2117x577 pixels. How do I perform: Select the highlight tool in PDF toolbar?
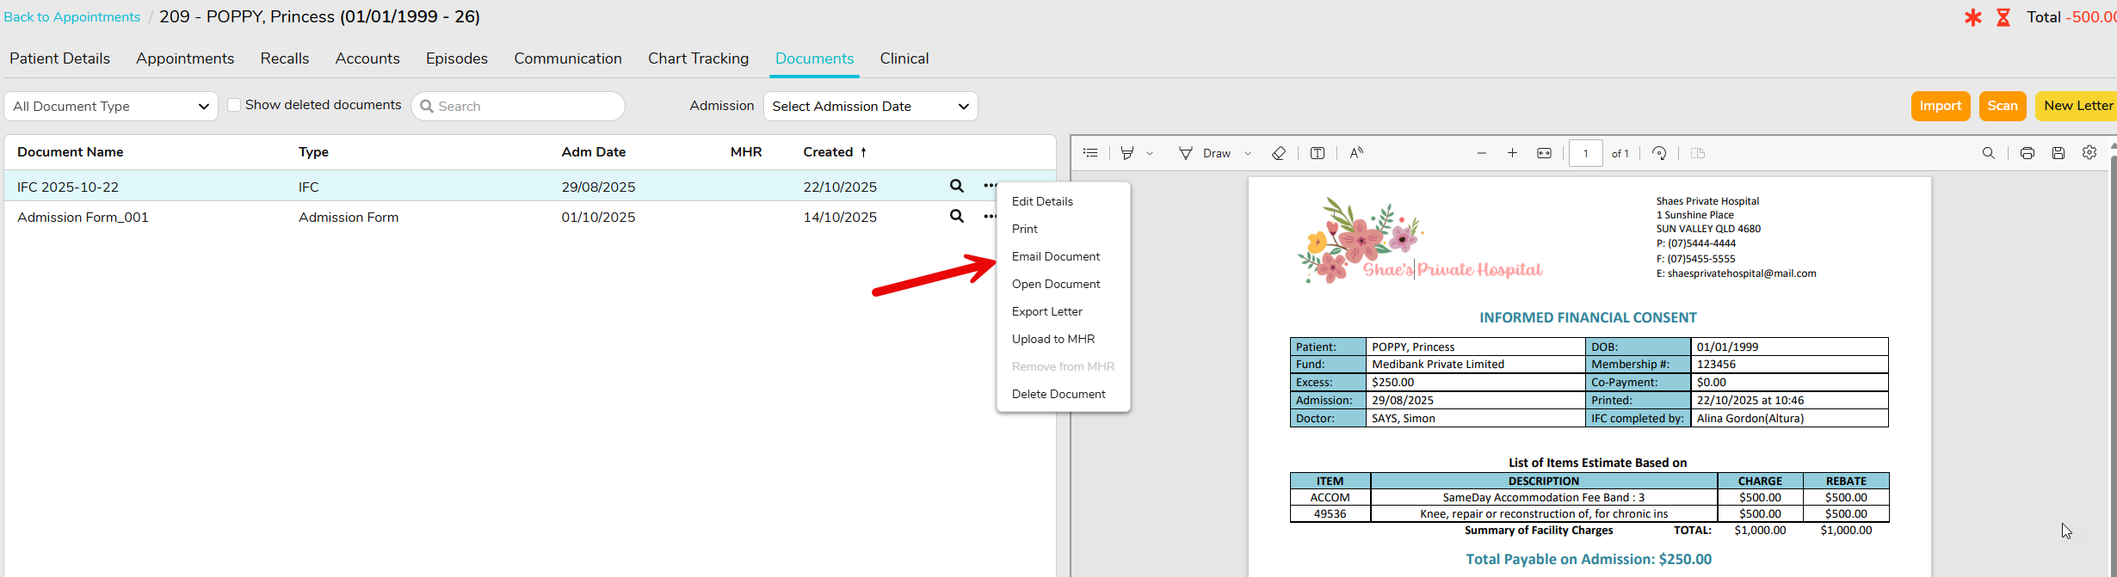[1127, 153]
